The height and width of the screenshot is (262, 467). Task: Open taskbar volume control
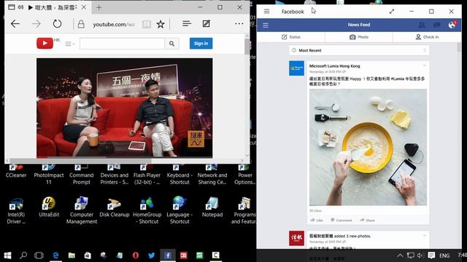pyautogui.click(x=420, y=255)
